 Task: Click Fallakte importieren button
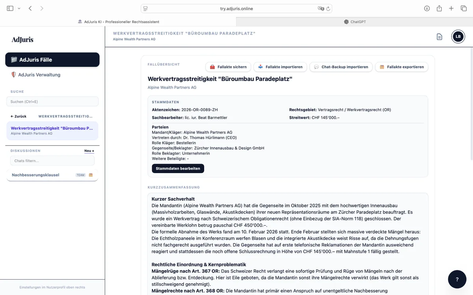coord(280,67)
